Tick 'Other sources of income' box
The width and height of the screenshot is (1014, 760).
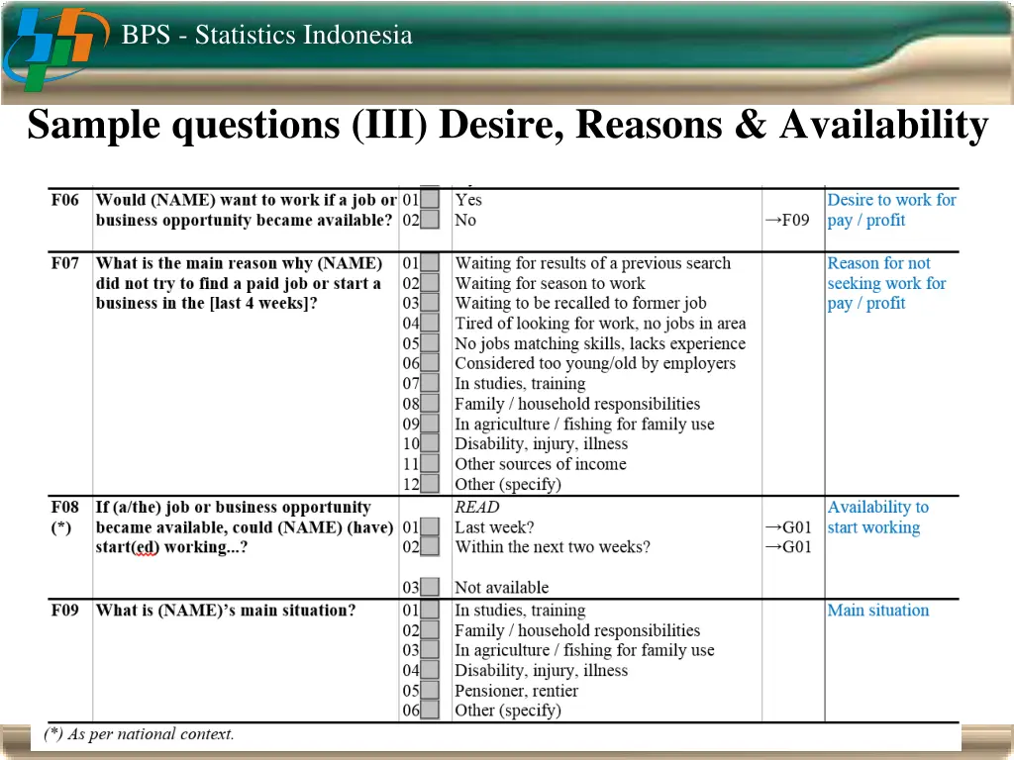[430, 464]
